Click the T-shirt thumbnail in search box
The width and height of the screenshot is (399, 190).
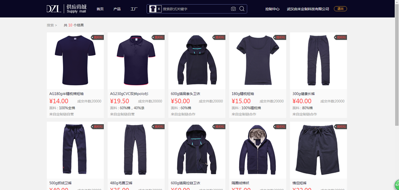tap(153, 9)
